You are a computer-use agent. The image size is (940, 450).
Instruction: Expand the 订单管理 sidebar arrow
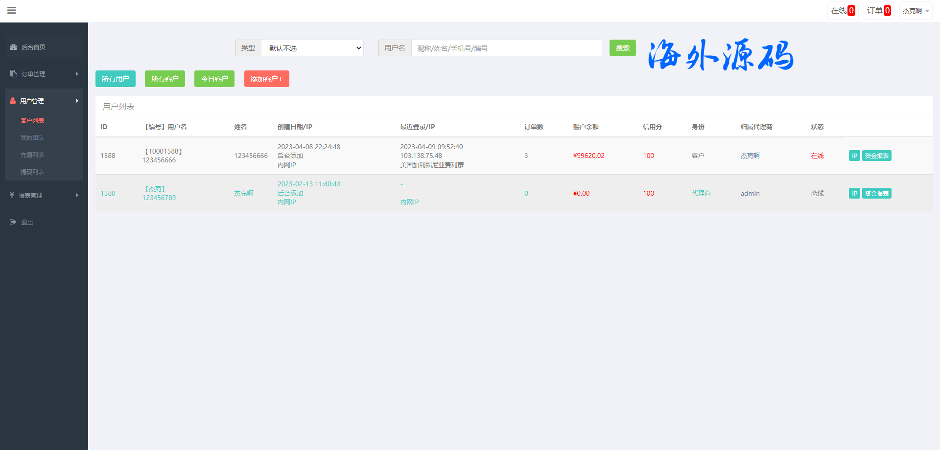tap(77, 74)
